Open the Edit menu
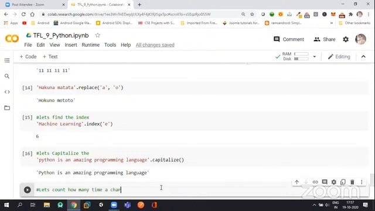Image resolution: width=375 pixels, height=211 pixels. 40,45
